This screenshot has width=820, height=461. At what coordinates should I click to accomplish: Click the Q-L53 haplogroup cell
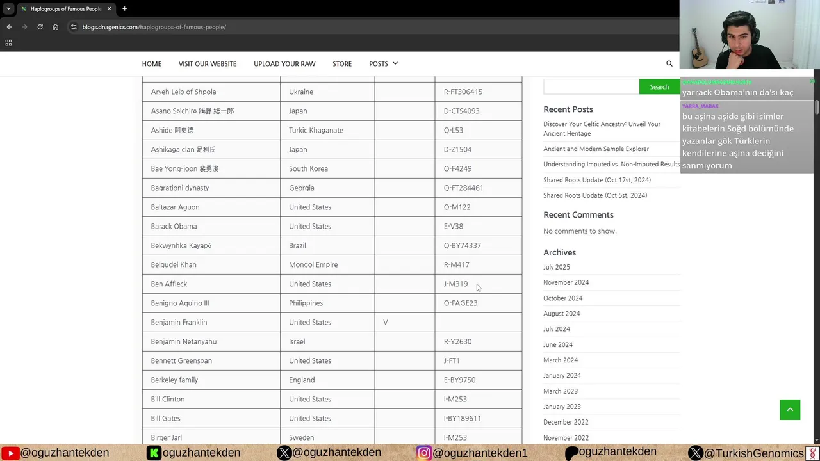coord(478,130)
